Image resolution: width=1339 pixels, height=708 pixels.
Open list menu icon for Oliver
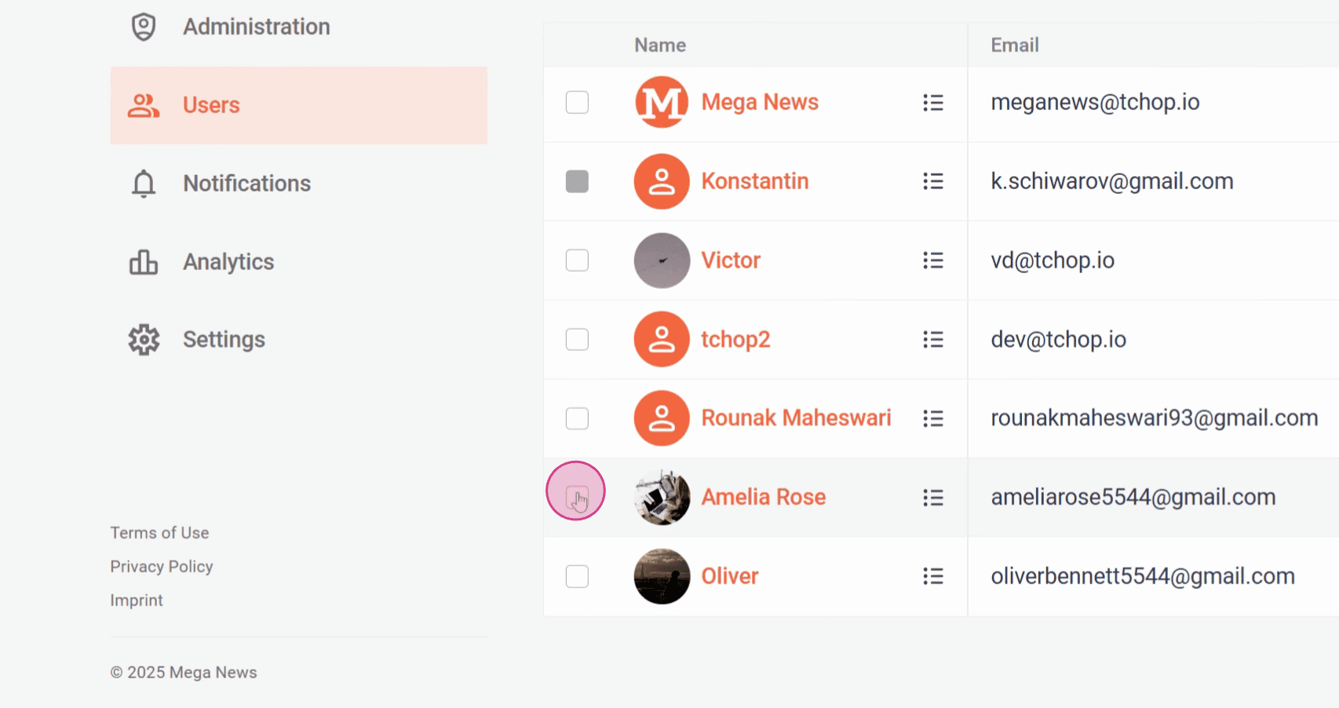point(933,577)
